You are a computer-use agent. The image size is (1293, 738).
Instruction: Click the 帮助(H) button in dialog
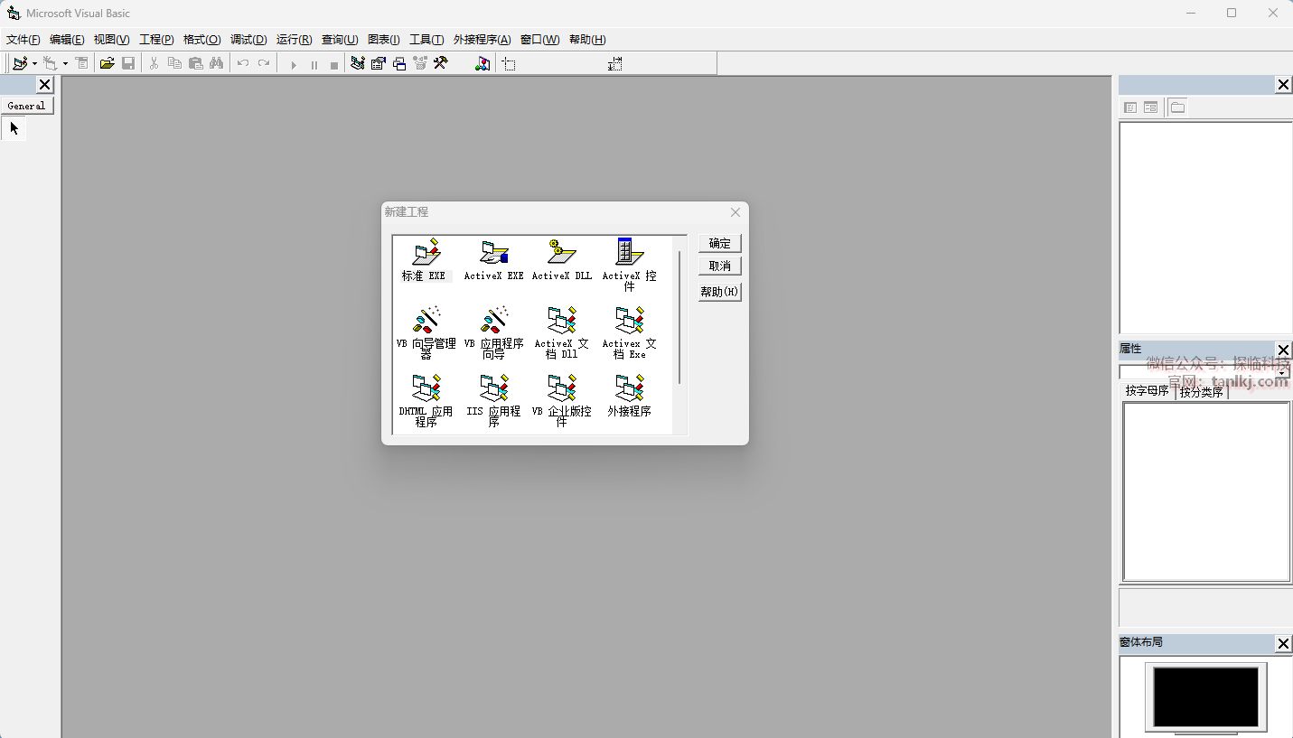pos(719,292)
